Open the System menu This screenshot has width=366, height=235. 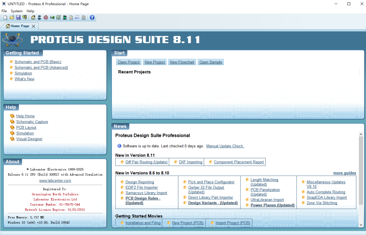click(16, 11)
